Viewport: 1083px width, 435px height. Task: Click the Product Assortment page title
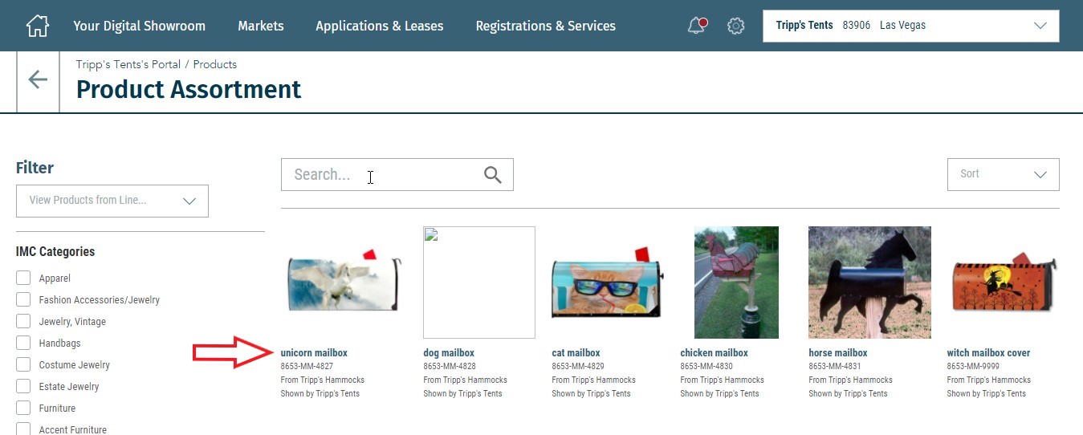(189, 89)
